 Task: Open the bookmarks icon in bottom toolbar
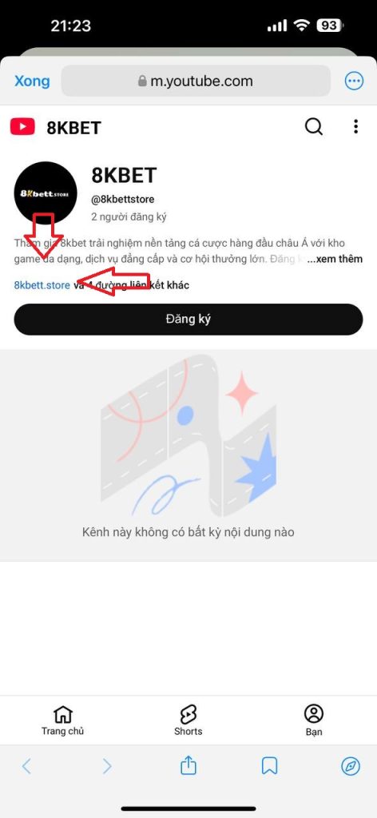click(269, 766)
